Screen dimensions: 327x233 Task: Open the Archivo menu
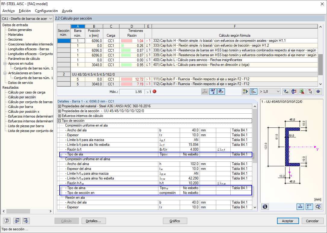[x=8, y=11]
